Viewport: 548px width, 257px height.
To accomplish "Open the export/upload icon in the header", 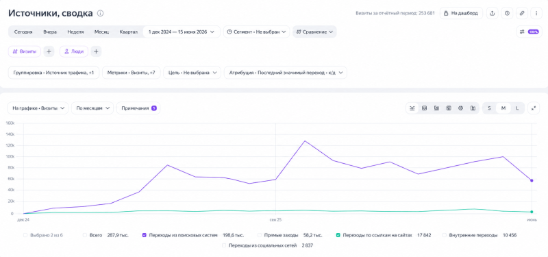I will (x=492, y=13).
